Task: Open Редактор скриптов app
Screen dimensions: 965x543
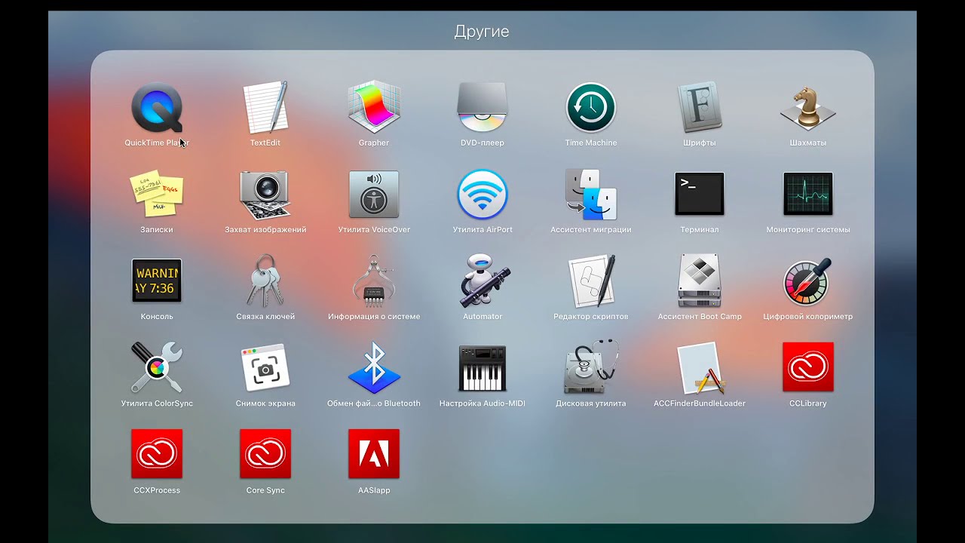Action: click(x=591, y=281)
